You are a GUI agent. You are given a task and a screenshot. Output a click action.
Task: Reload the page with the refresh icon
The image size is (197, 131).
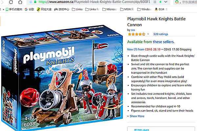coord(11,2)
